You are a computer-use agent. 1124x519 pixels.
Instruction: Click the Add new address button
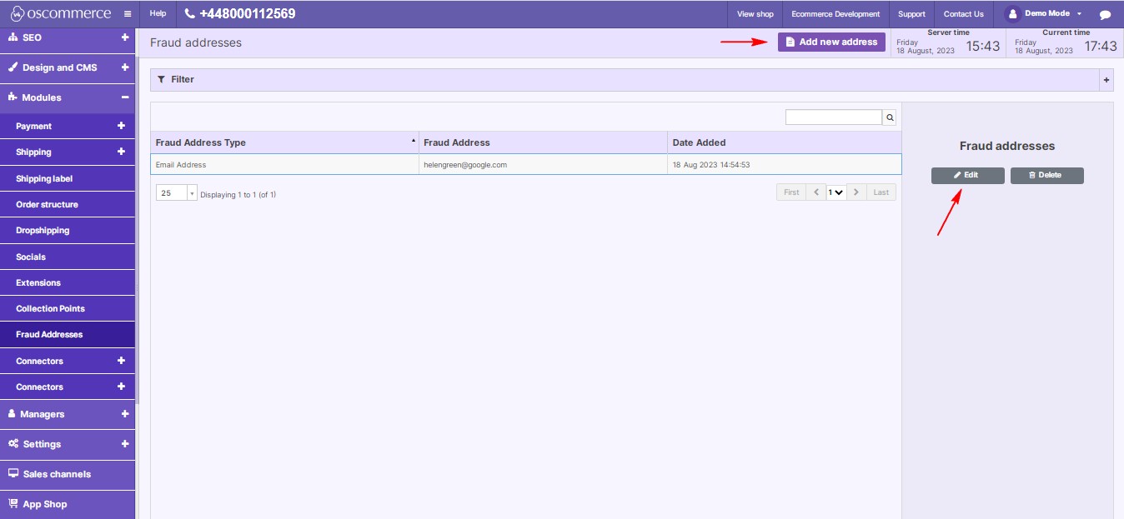(831, 42)
